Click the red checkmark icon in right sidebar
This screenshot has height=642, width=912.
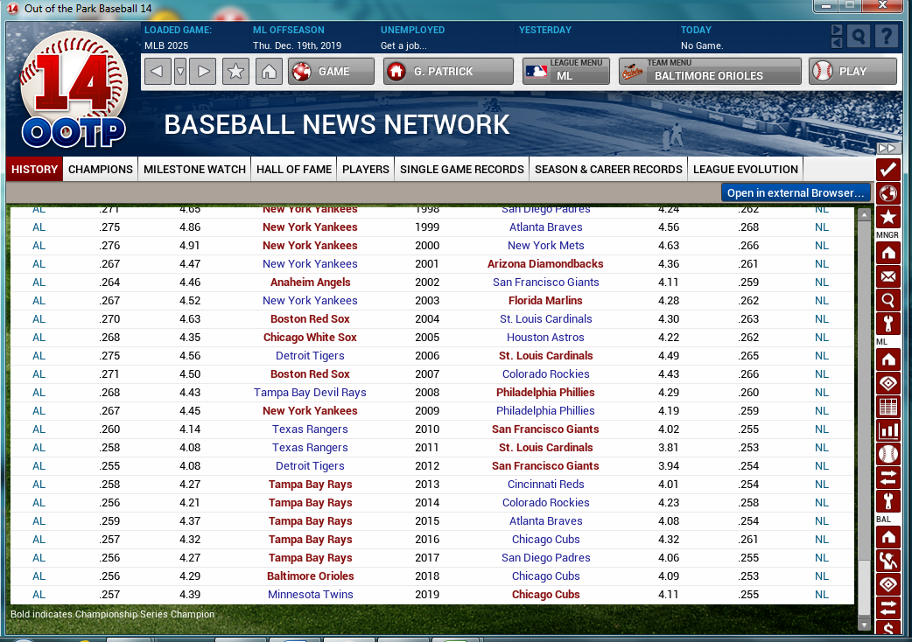887,170
